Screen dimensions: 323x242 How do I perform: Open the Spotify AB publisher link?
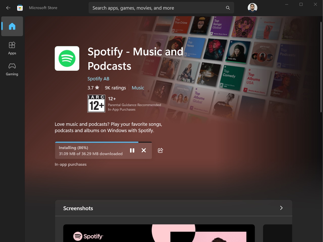pos(98,79)
